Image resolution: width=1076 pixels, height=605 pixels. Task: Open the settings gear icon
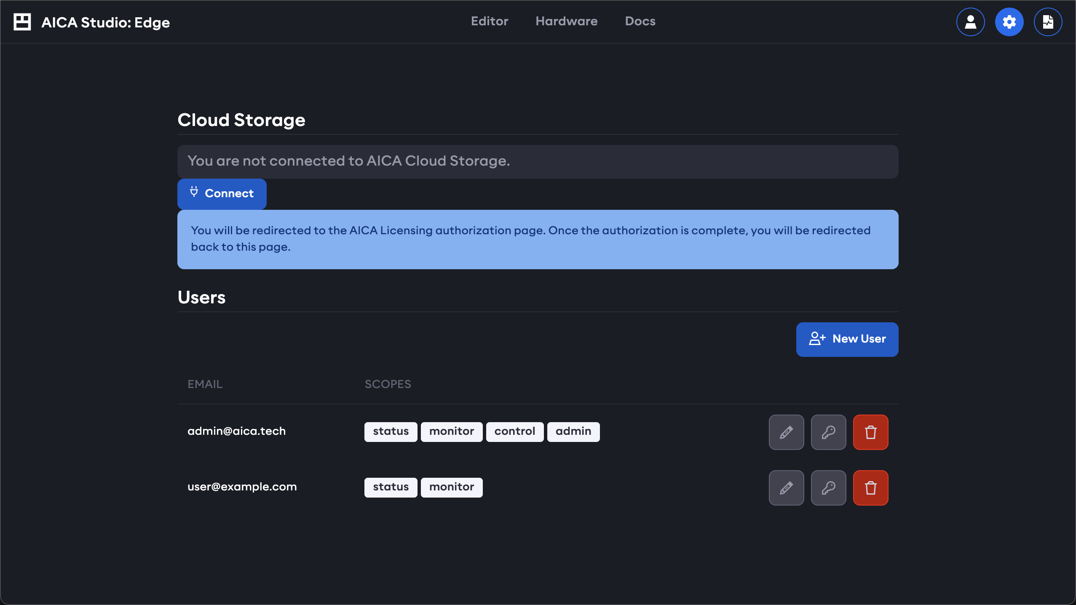1009,22
